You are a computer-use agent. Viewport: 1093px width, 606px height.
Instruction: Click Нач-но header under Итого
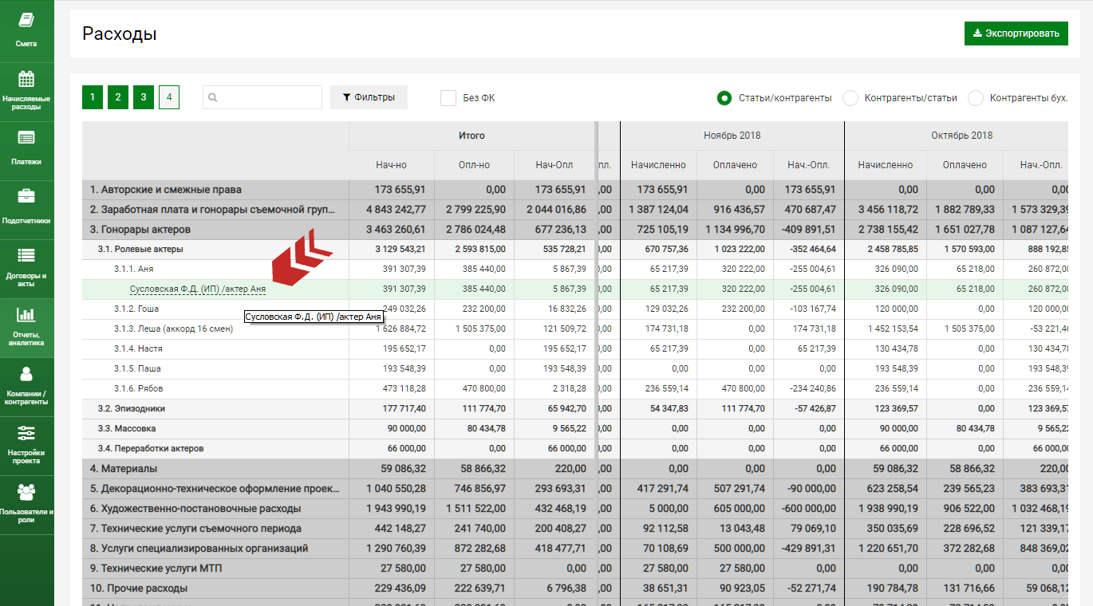392,165
